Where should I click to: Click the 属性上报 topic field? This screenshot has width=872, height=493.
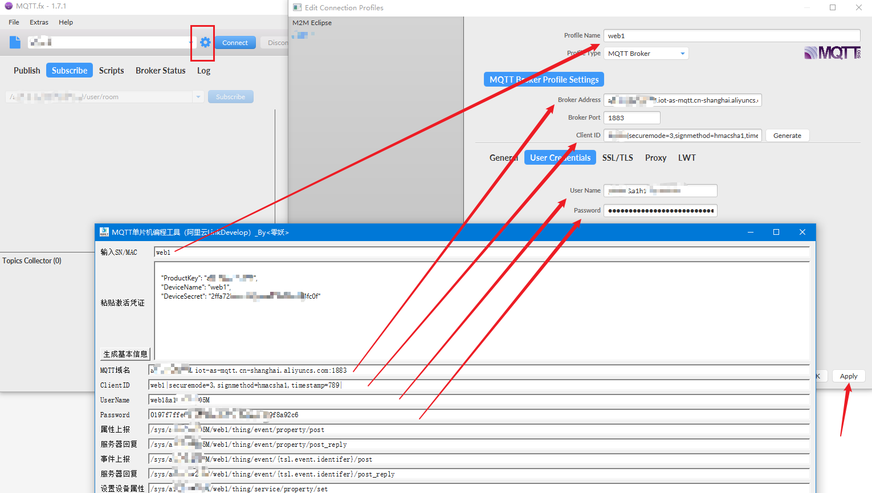pos(479,430)
